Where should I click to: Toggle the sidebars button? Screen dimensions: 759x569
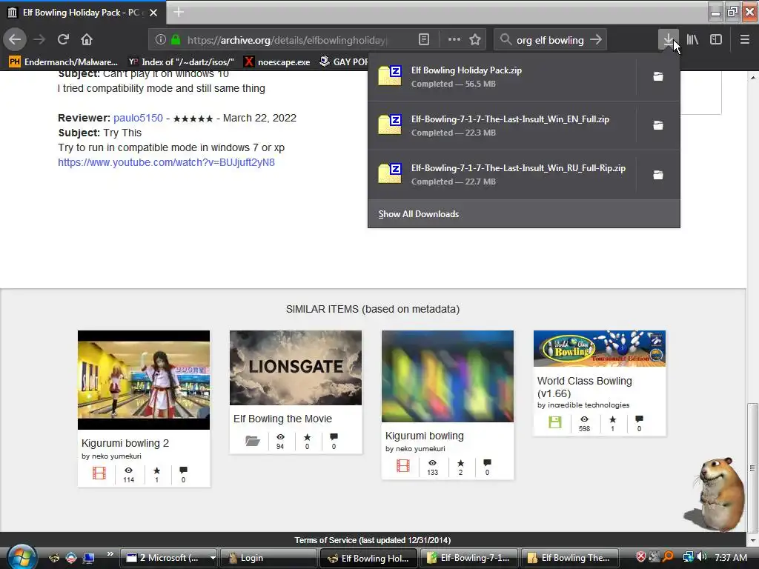point(716,40)
